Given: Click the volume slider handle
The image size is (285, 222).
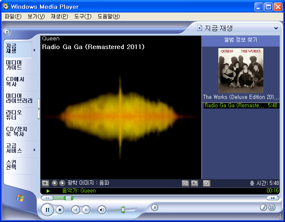Looking at the screenshot, I should click(x=123, y=210).
